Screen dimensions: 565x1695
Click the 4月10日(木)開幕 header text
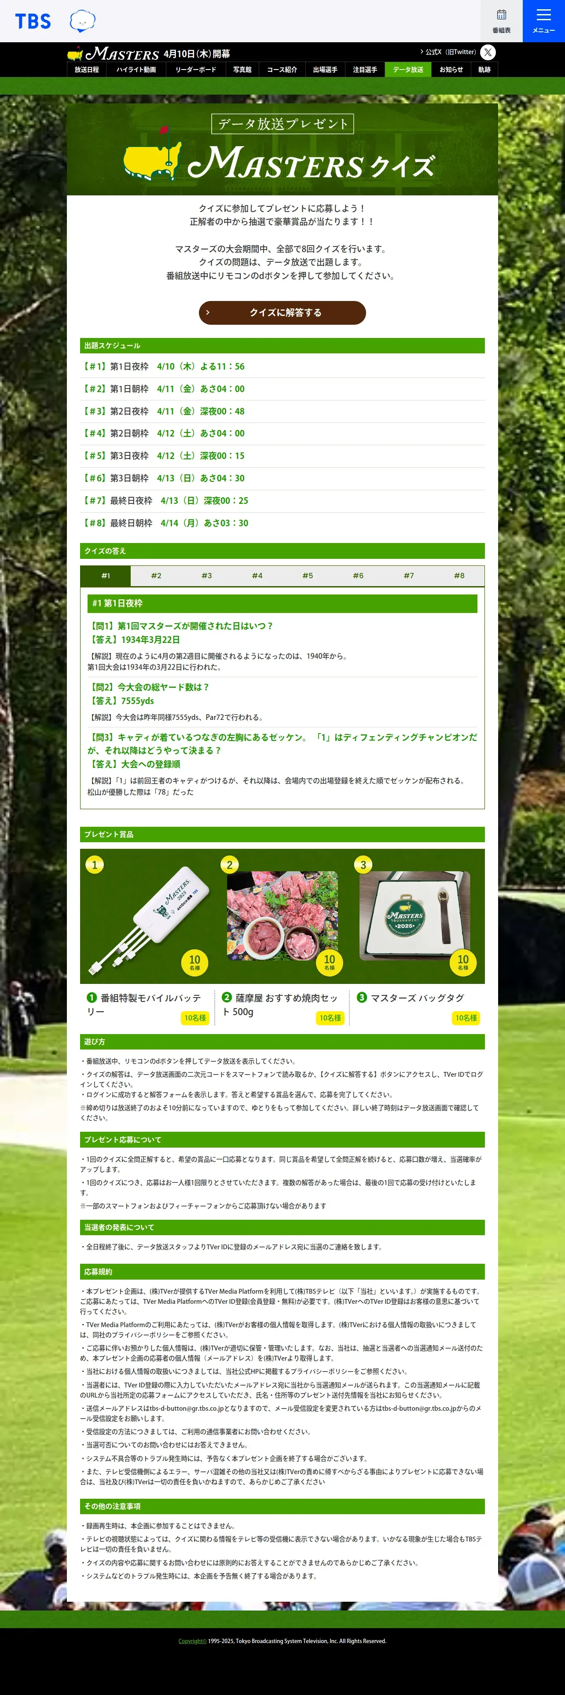pos(197,54)
